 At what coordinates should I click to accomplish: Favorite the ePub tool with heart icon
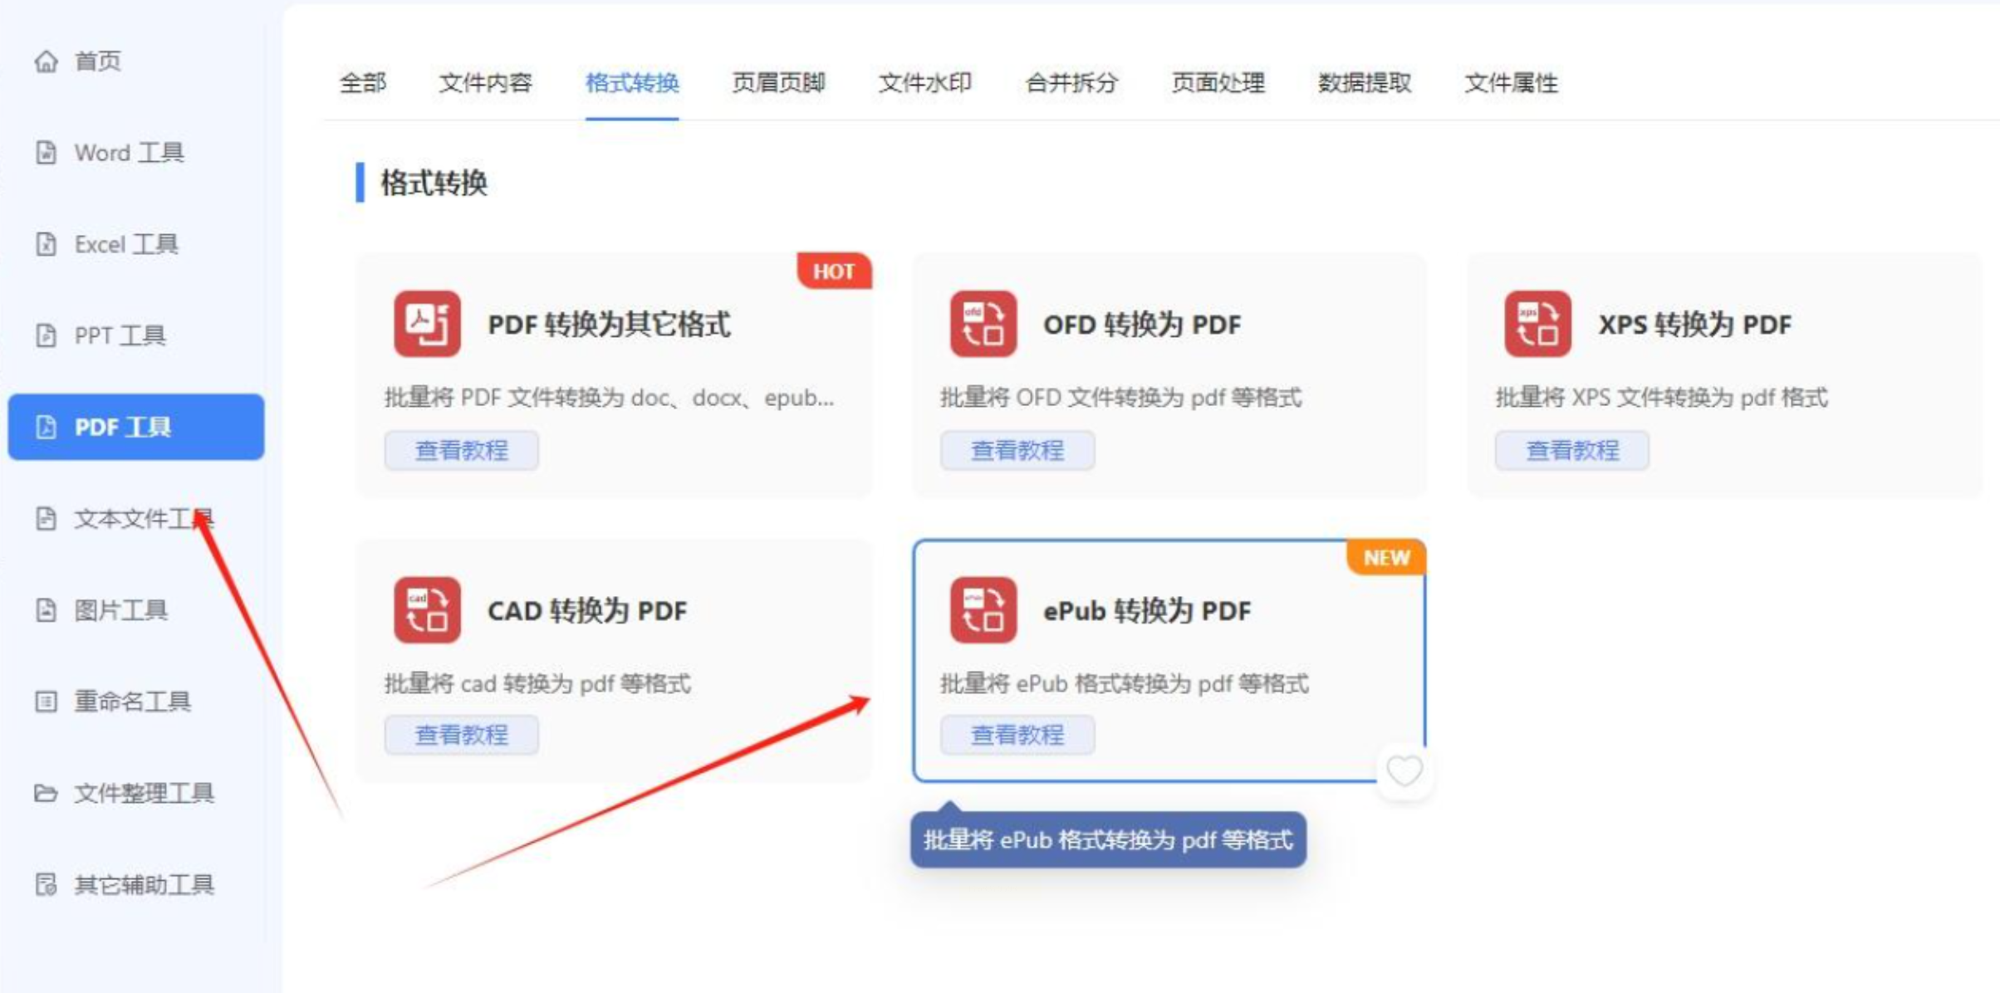(x=1404, y=771)
